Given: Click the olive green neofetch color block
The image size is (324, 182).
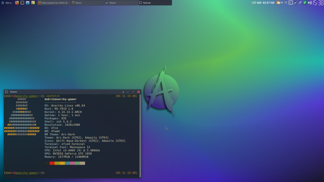Looking at the screenshot, I should (57, 163).
